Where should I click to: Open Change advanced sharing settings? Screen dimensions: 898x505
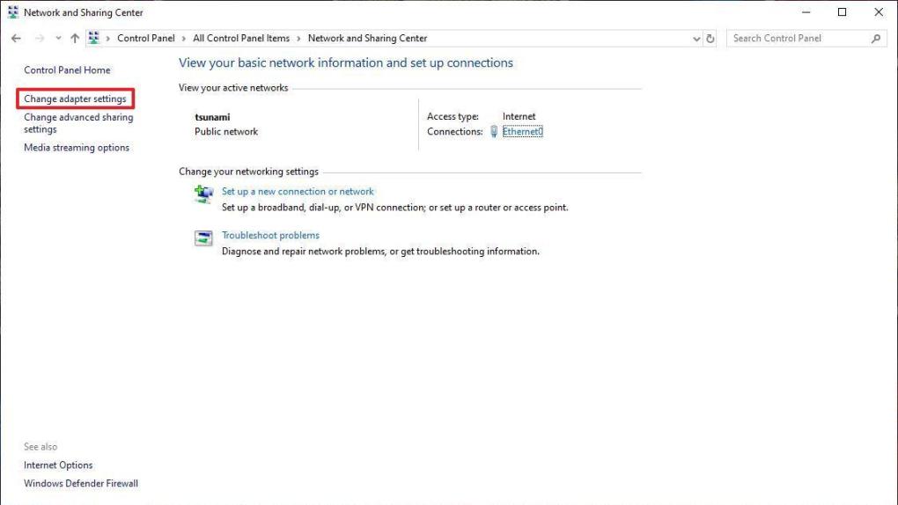click(78, 123)
